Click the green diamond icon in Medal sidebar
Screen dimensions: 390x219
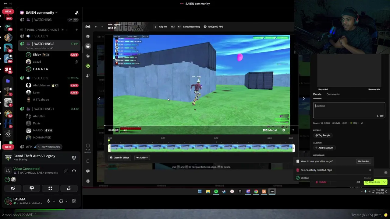click(x=88, y=66)
